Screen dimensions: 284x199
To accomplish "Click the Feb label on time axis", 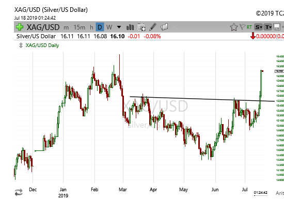I will click(x=94, y=190).
